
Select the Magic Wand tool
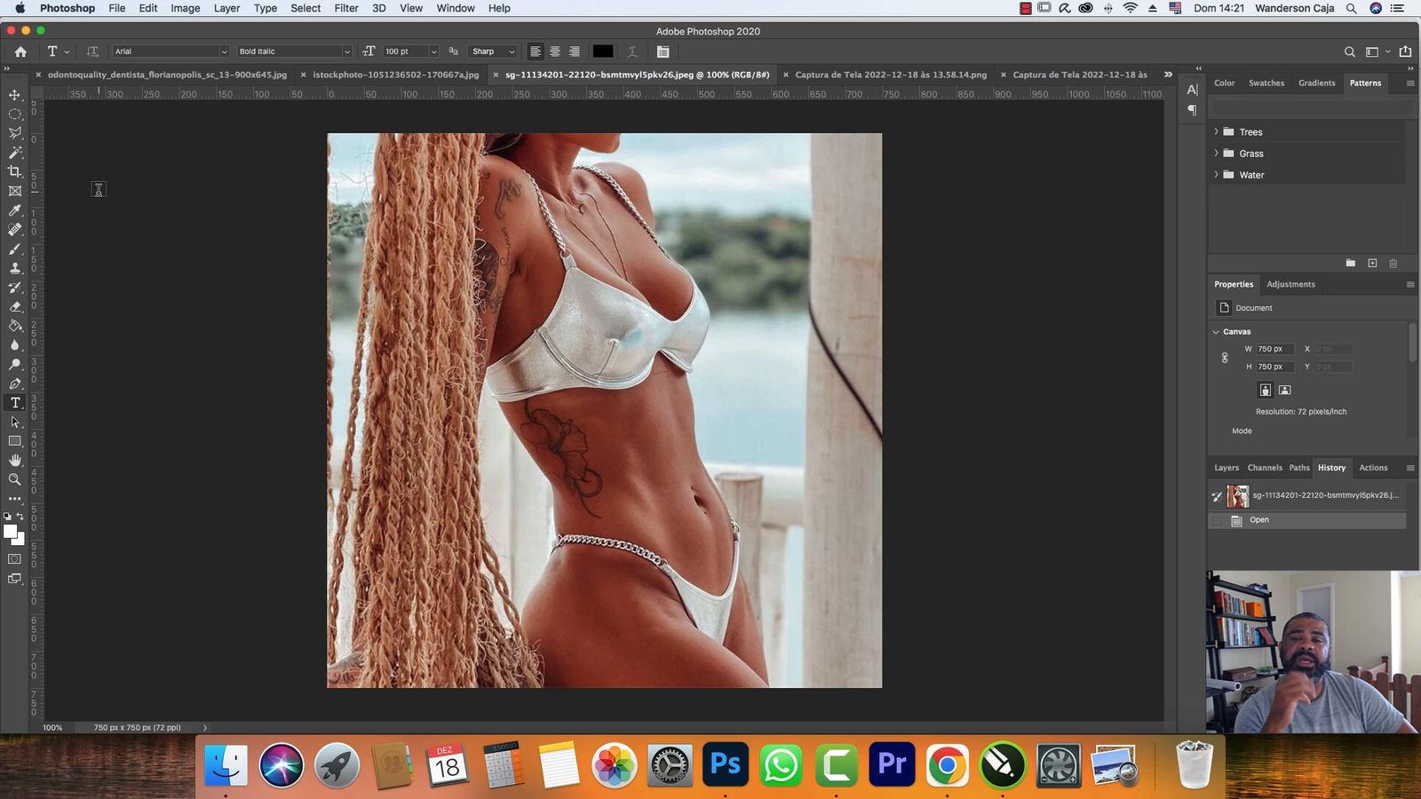[15, 153]
